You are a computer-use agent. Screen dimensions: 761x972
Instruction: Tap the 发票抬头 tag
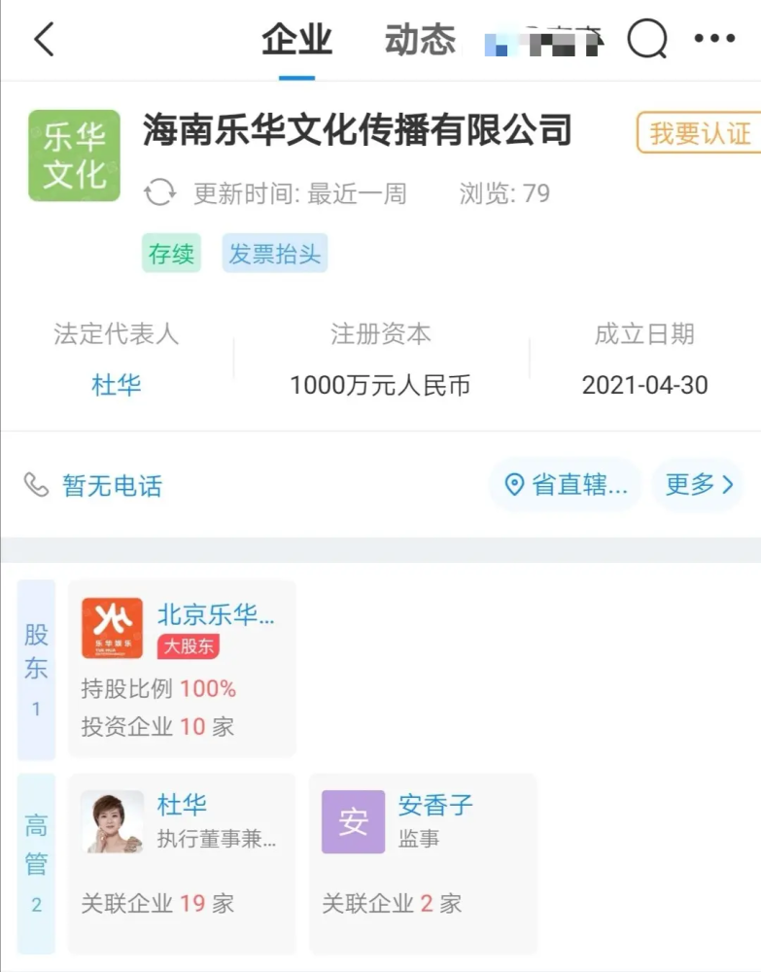[274, 253]
